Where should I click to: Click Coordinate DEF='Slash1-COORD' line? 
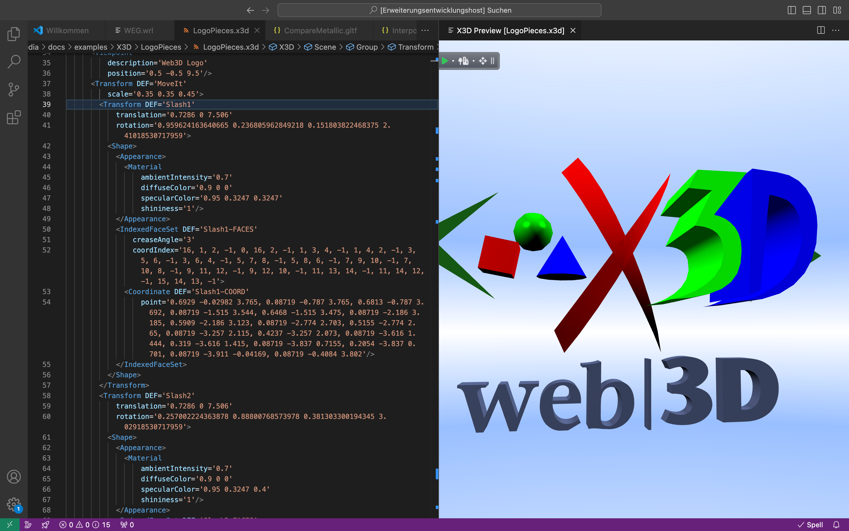click(187, 292)
